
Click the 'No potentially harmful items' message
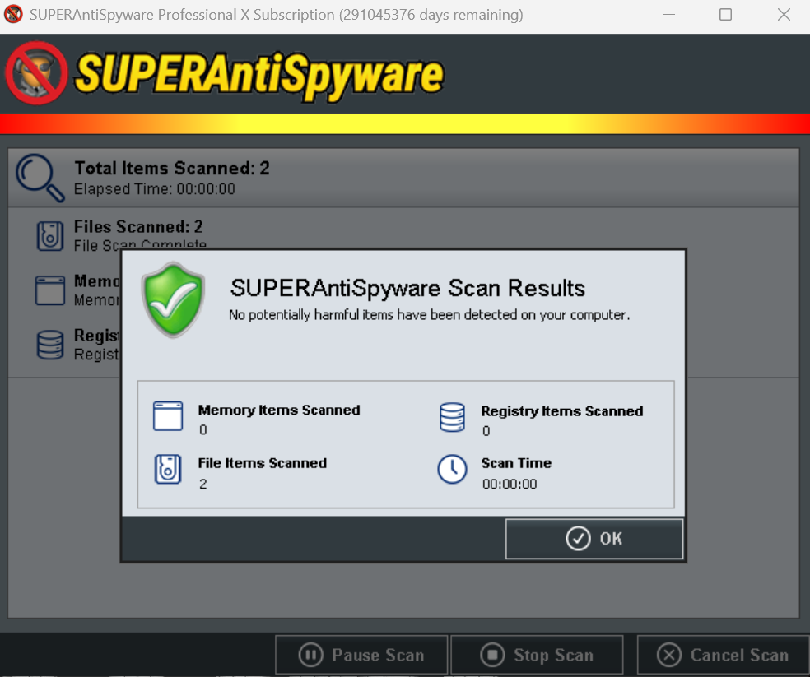pyautogui.click(x=429, y=315)
